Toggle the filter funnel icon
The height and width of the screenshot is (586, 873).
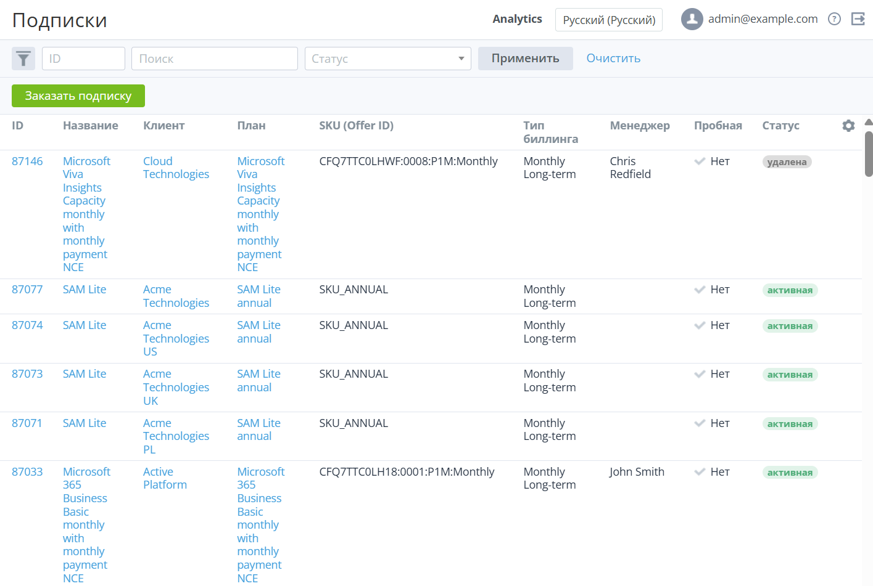[23, 59]
